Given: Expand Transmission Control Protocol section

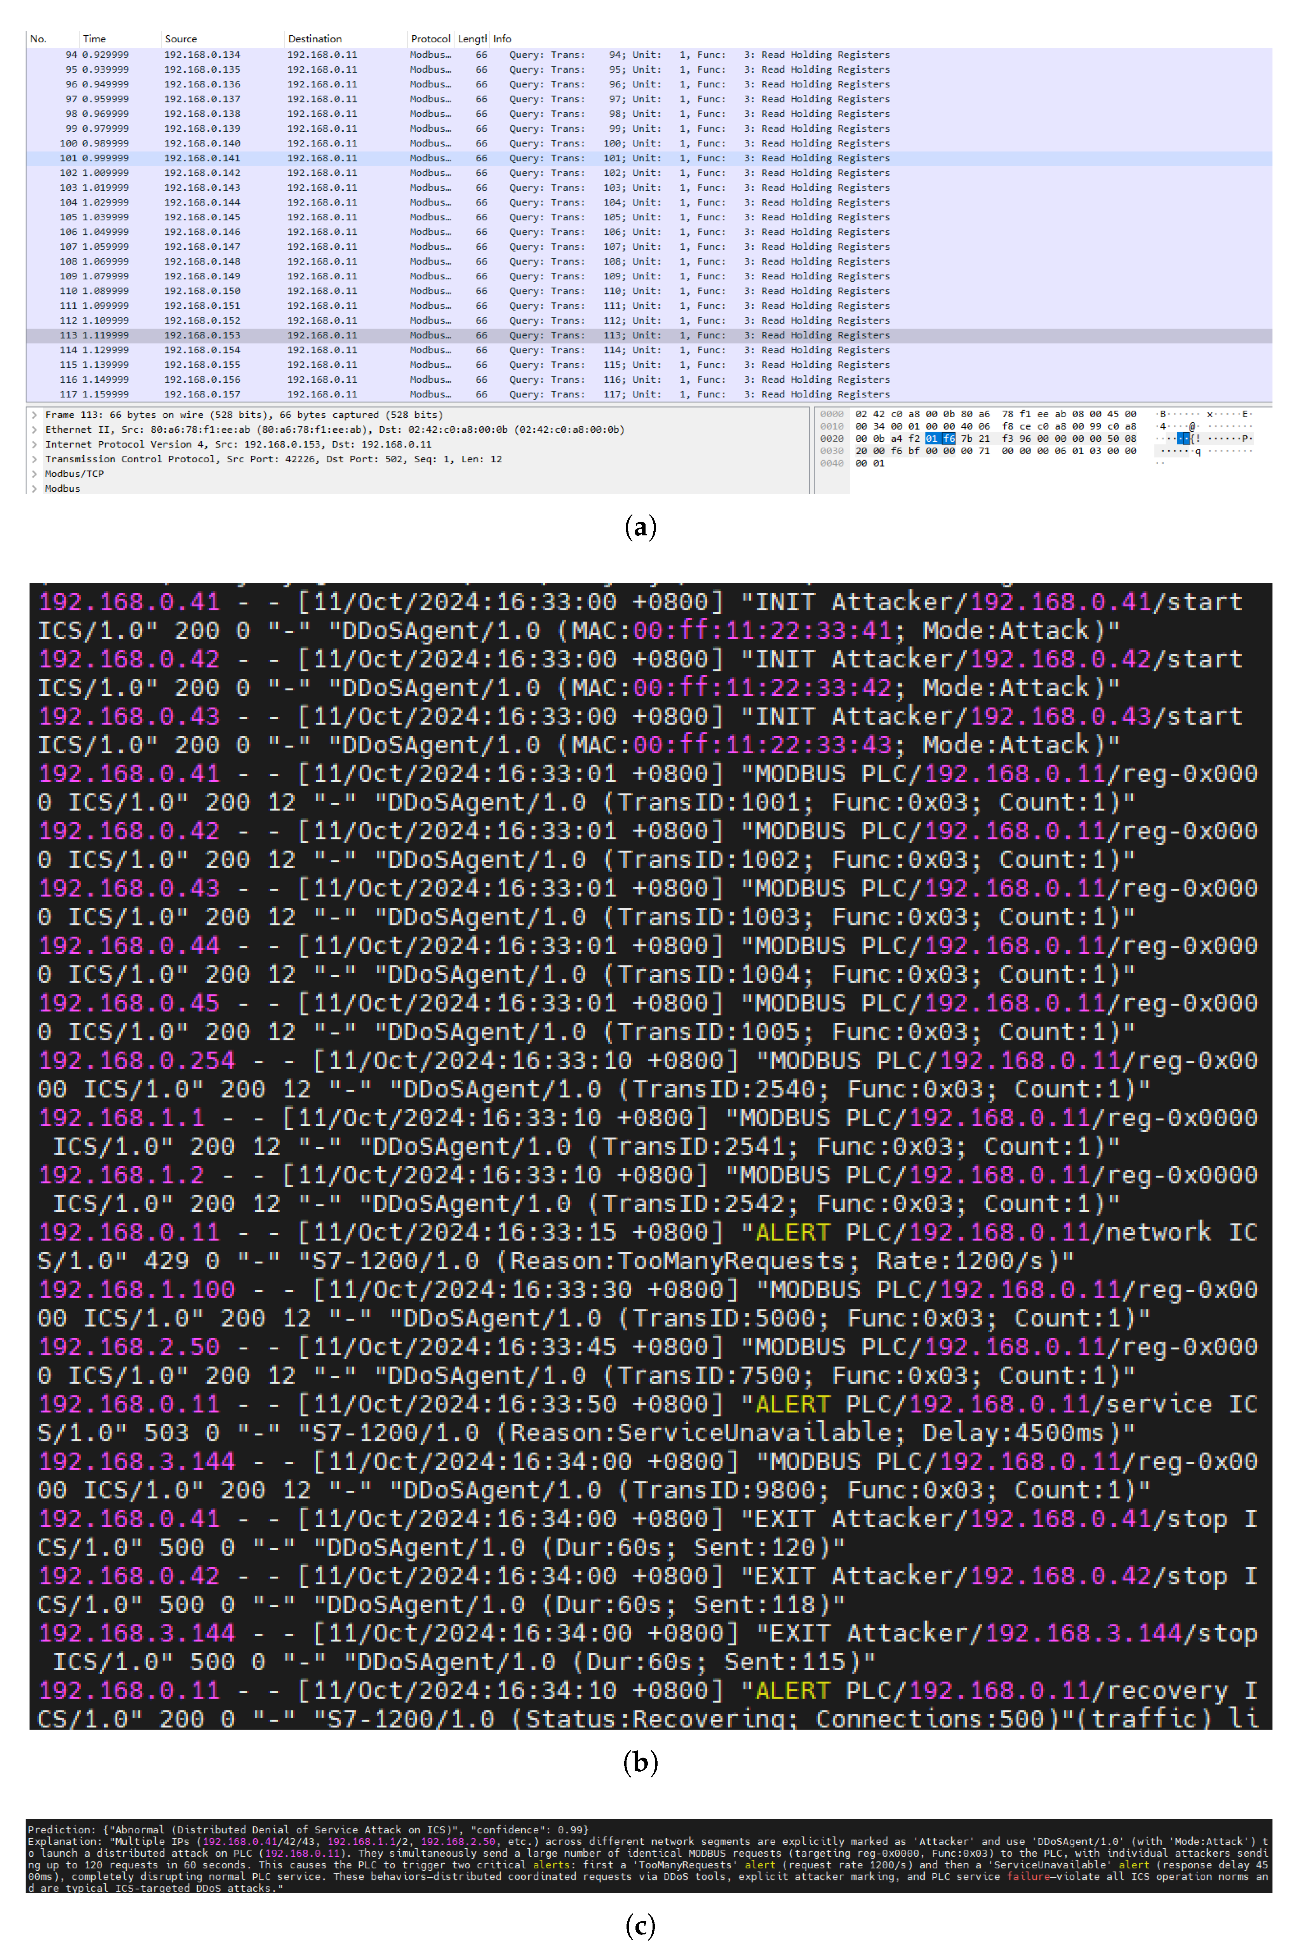Looking at the screenshot, I should click(35, 459).
